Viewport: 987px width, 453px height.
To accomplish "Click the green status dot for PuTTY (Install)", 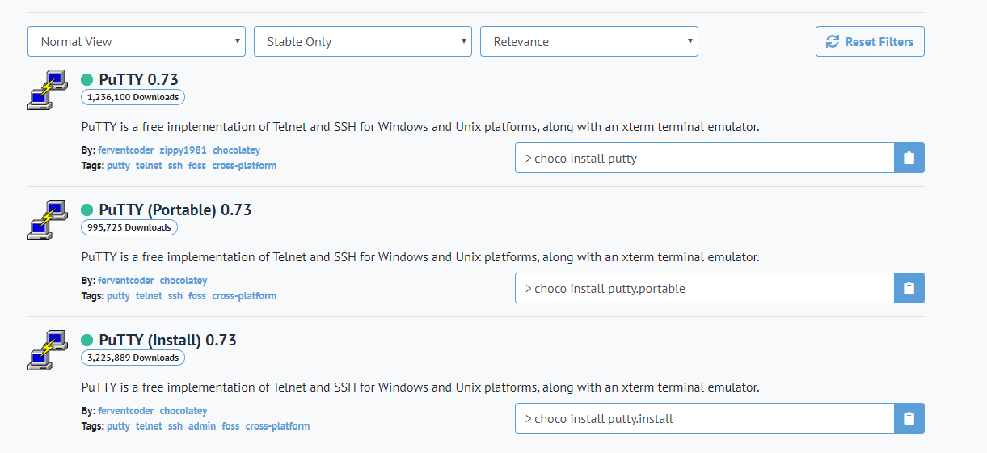I will [x=87, y=340].
